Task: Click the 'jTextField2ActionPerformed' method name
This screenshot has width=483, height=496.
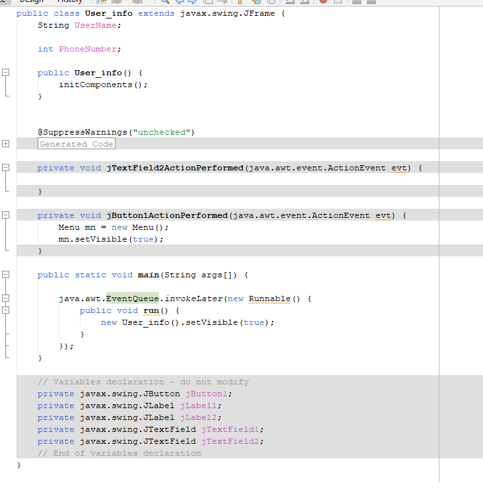Action: point(175,168)
